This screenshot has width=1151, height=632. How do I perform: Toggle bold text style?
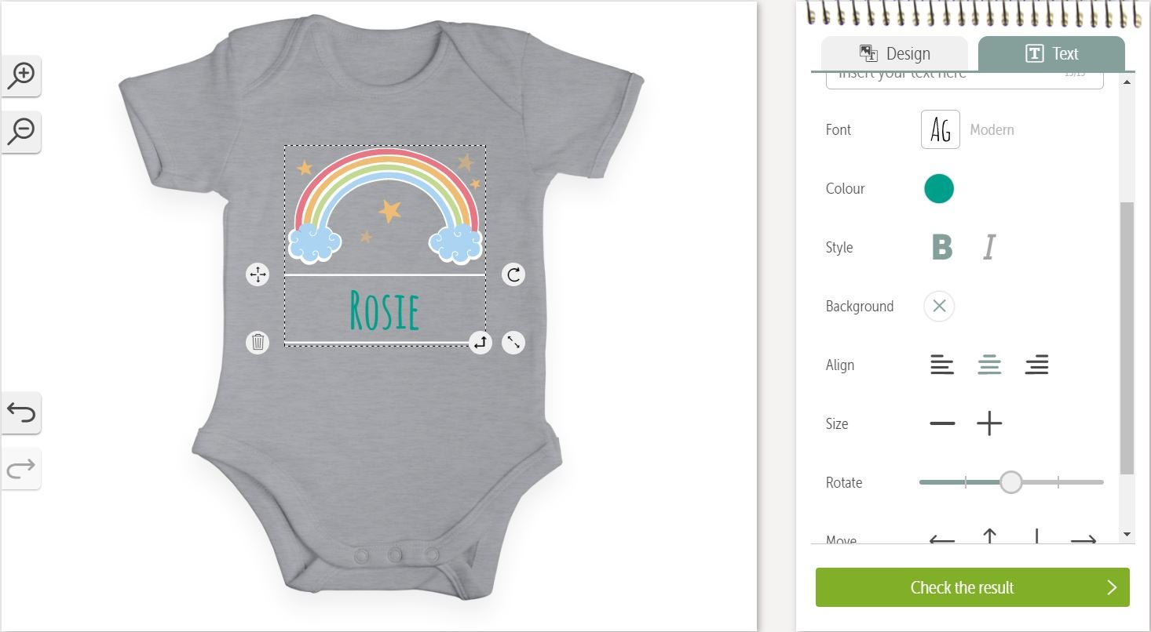[x=942, y=247]
